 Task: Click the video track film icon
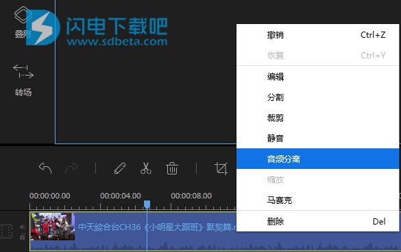(x=6, y=231)
